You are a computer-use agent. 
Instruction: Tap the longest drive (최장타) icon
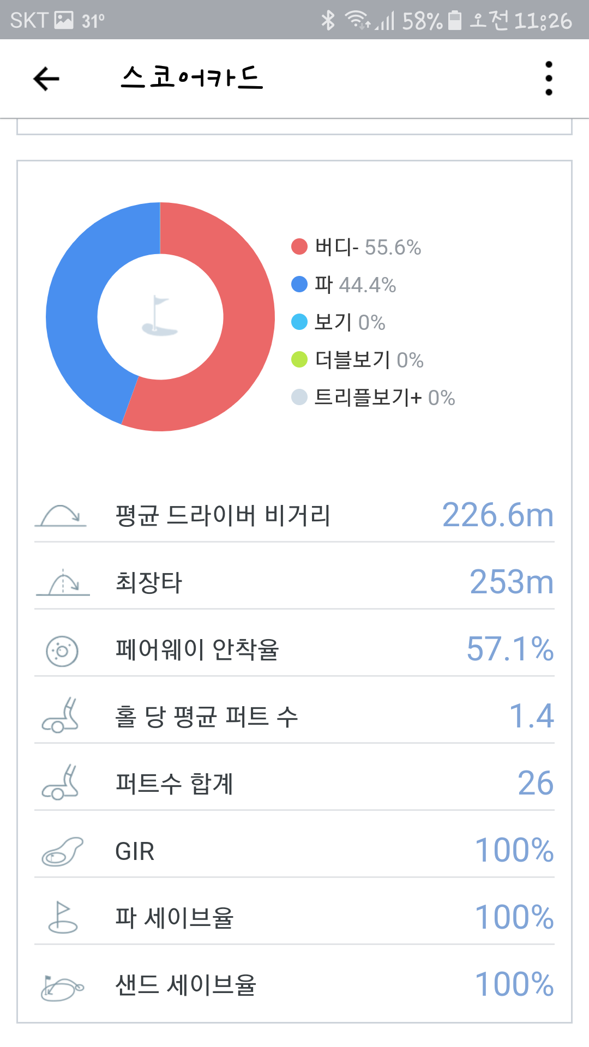coord(63,582)
